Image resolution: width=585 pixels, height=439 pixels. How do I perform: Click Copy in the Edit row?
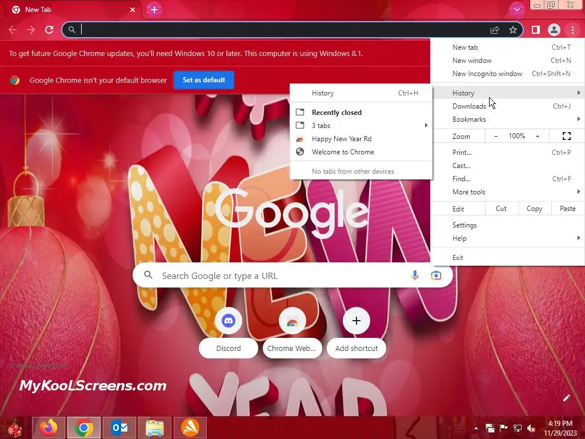click(535, 209)
